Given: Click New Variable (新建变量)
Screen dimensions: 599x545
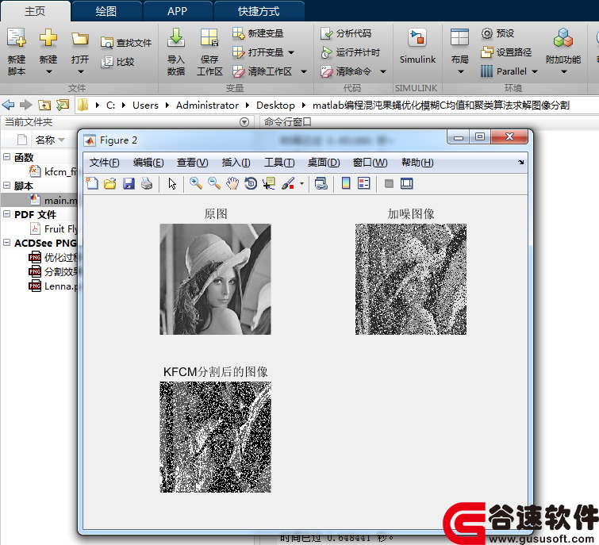Looking at the screenshot, I should (258, 33).
